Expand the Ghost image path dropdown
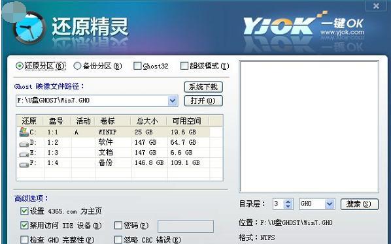 tap(173, 100)
